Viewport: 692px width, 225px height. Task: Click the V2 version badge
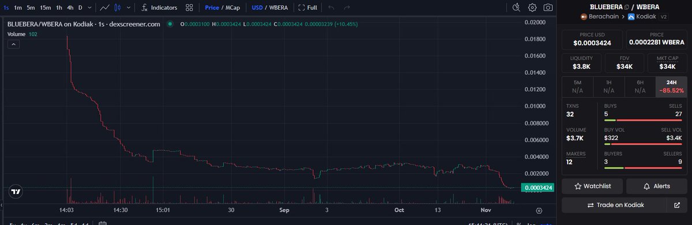click(664, 17)
